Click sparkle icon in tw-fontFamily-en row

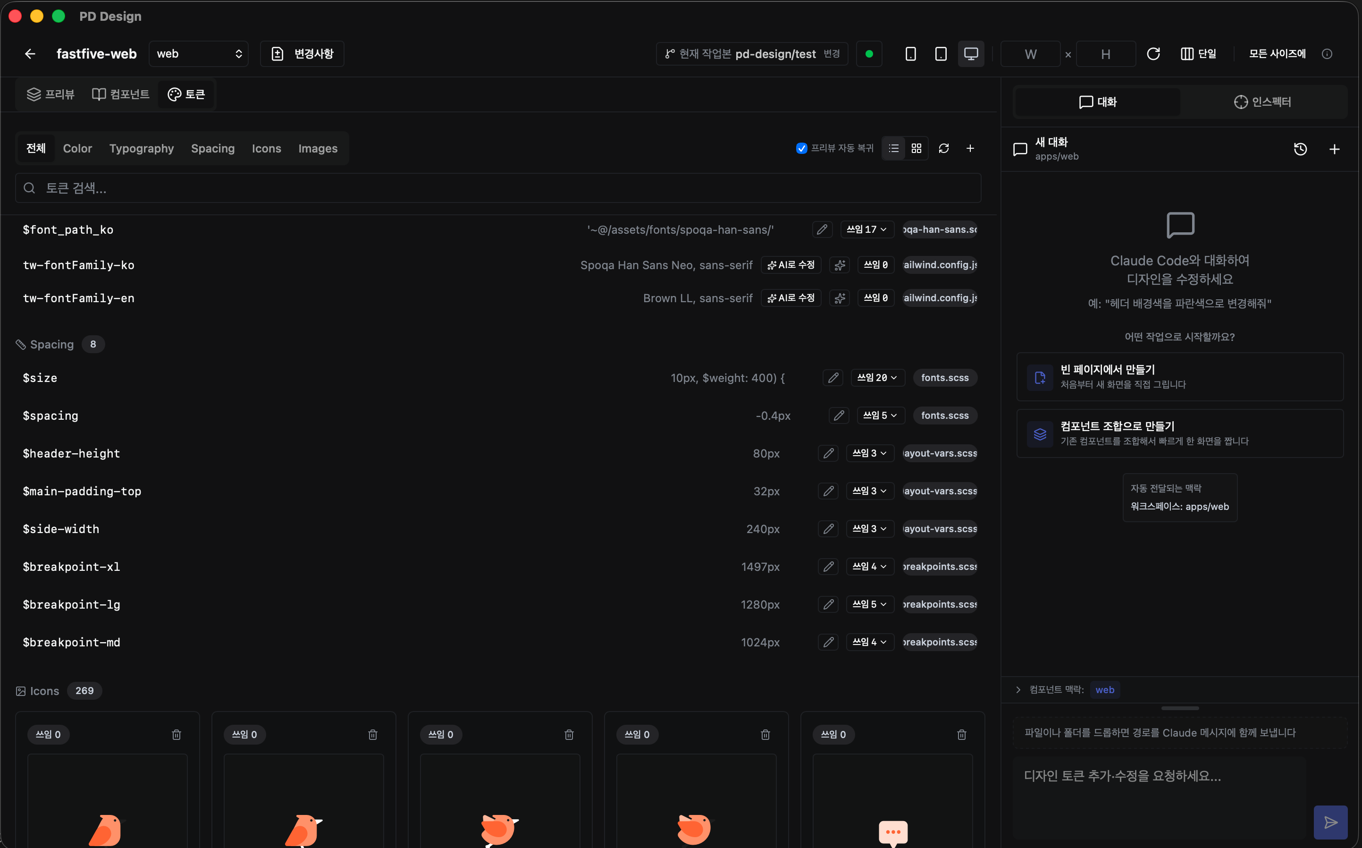(x=840, y=298)
